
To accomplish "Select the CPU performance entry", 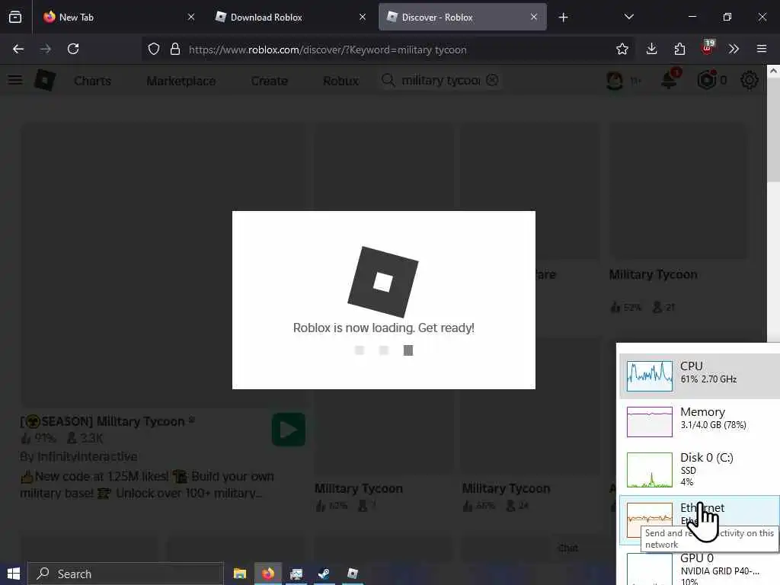I will (699, 376).
